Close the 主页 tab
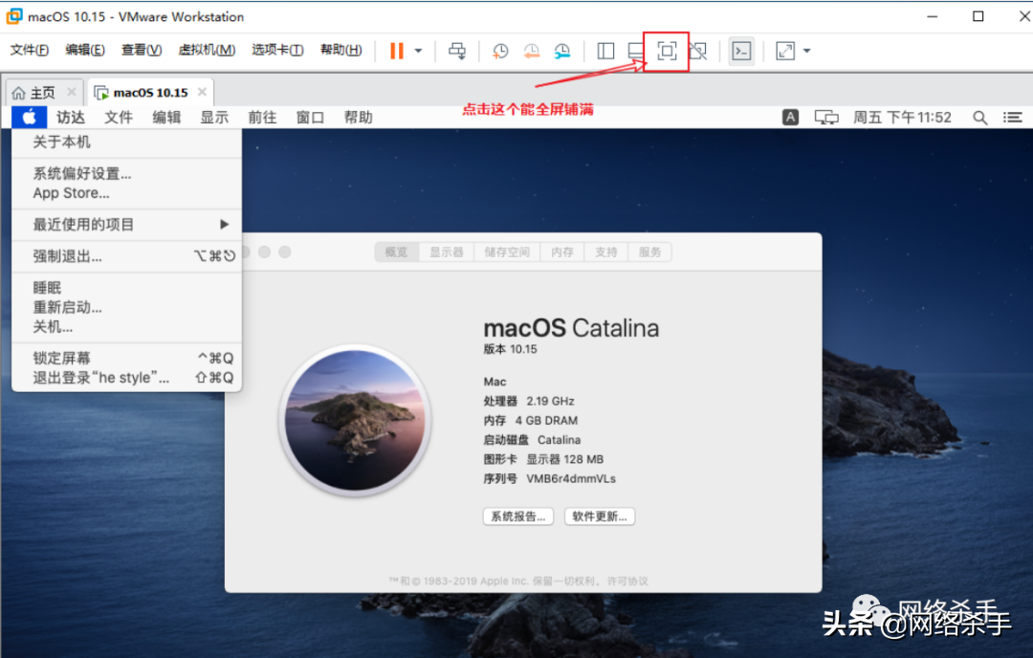This screenshot has width=1033, height=658. [x=71, y=92]
